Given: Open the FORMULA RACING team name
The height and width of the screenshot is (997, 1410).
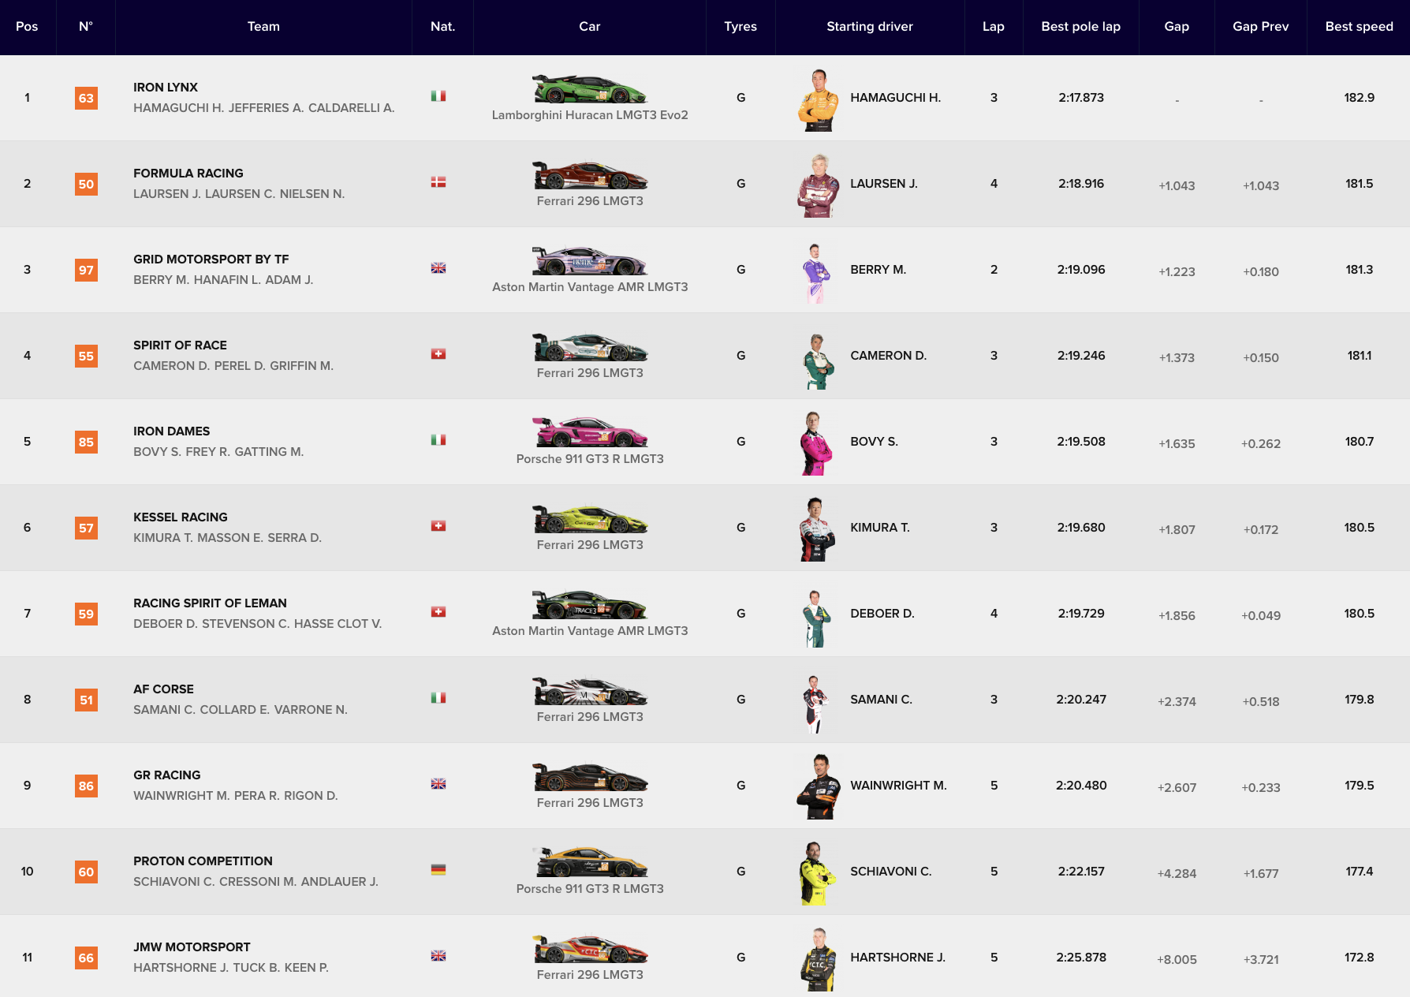Looking at the screenshot, I should click(188, 174).
